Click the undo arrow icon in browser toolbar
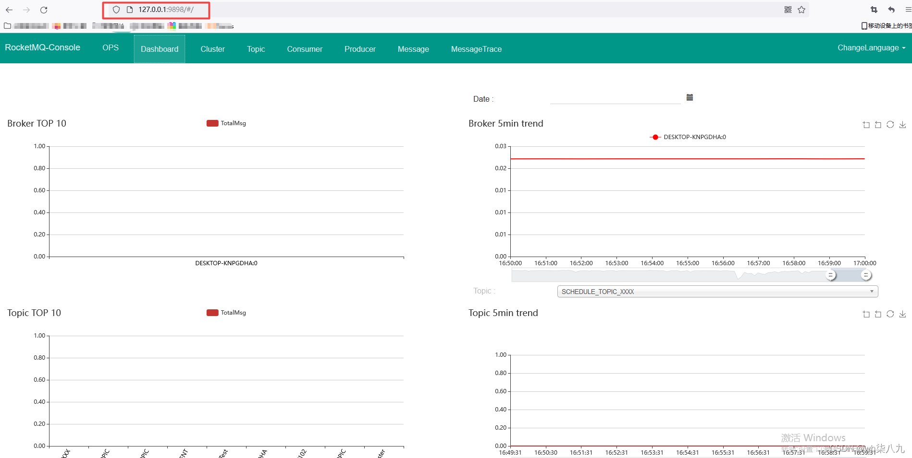Image resolution: width=912 pixels, height=458 pixels. click(891, 10)
